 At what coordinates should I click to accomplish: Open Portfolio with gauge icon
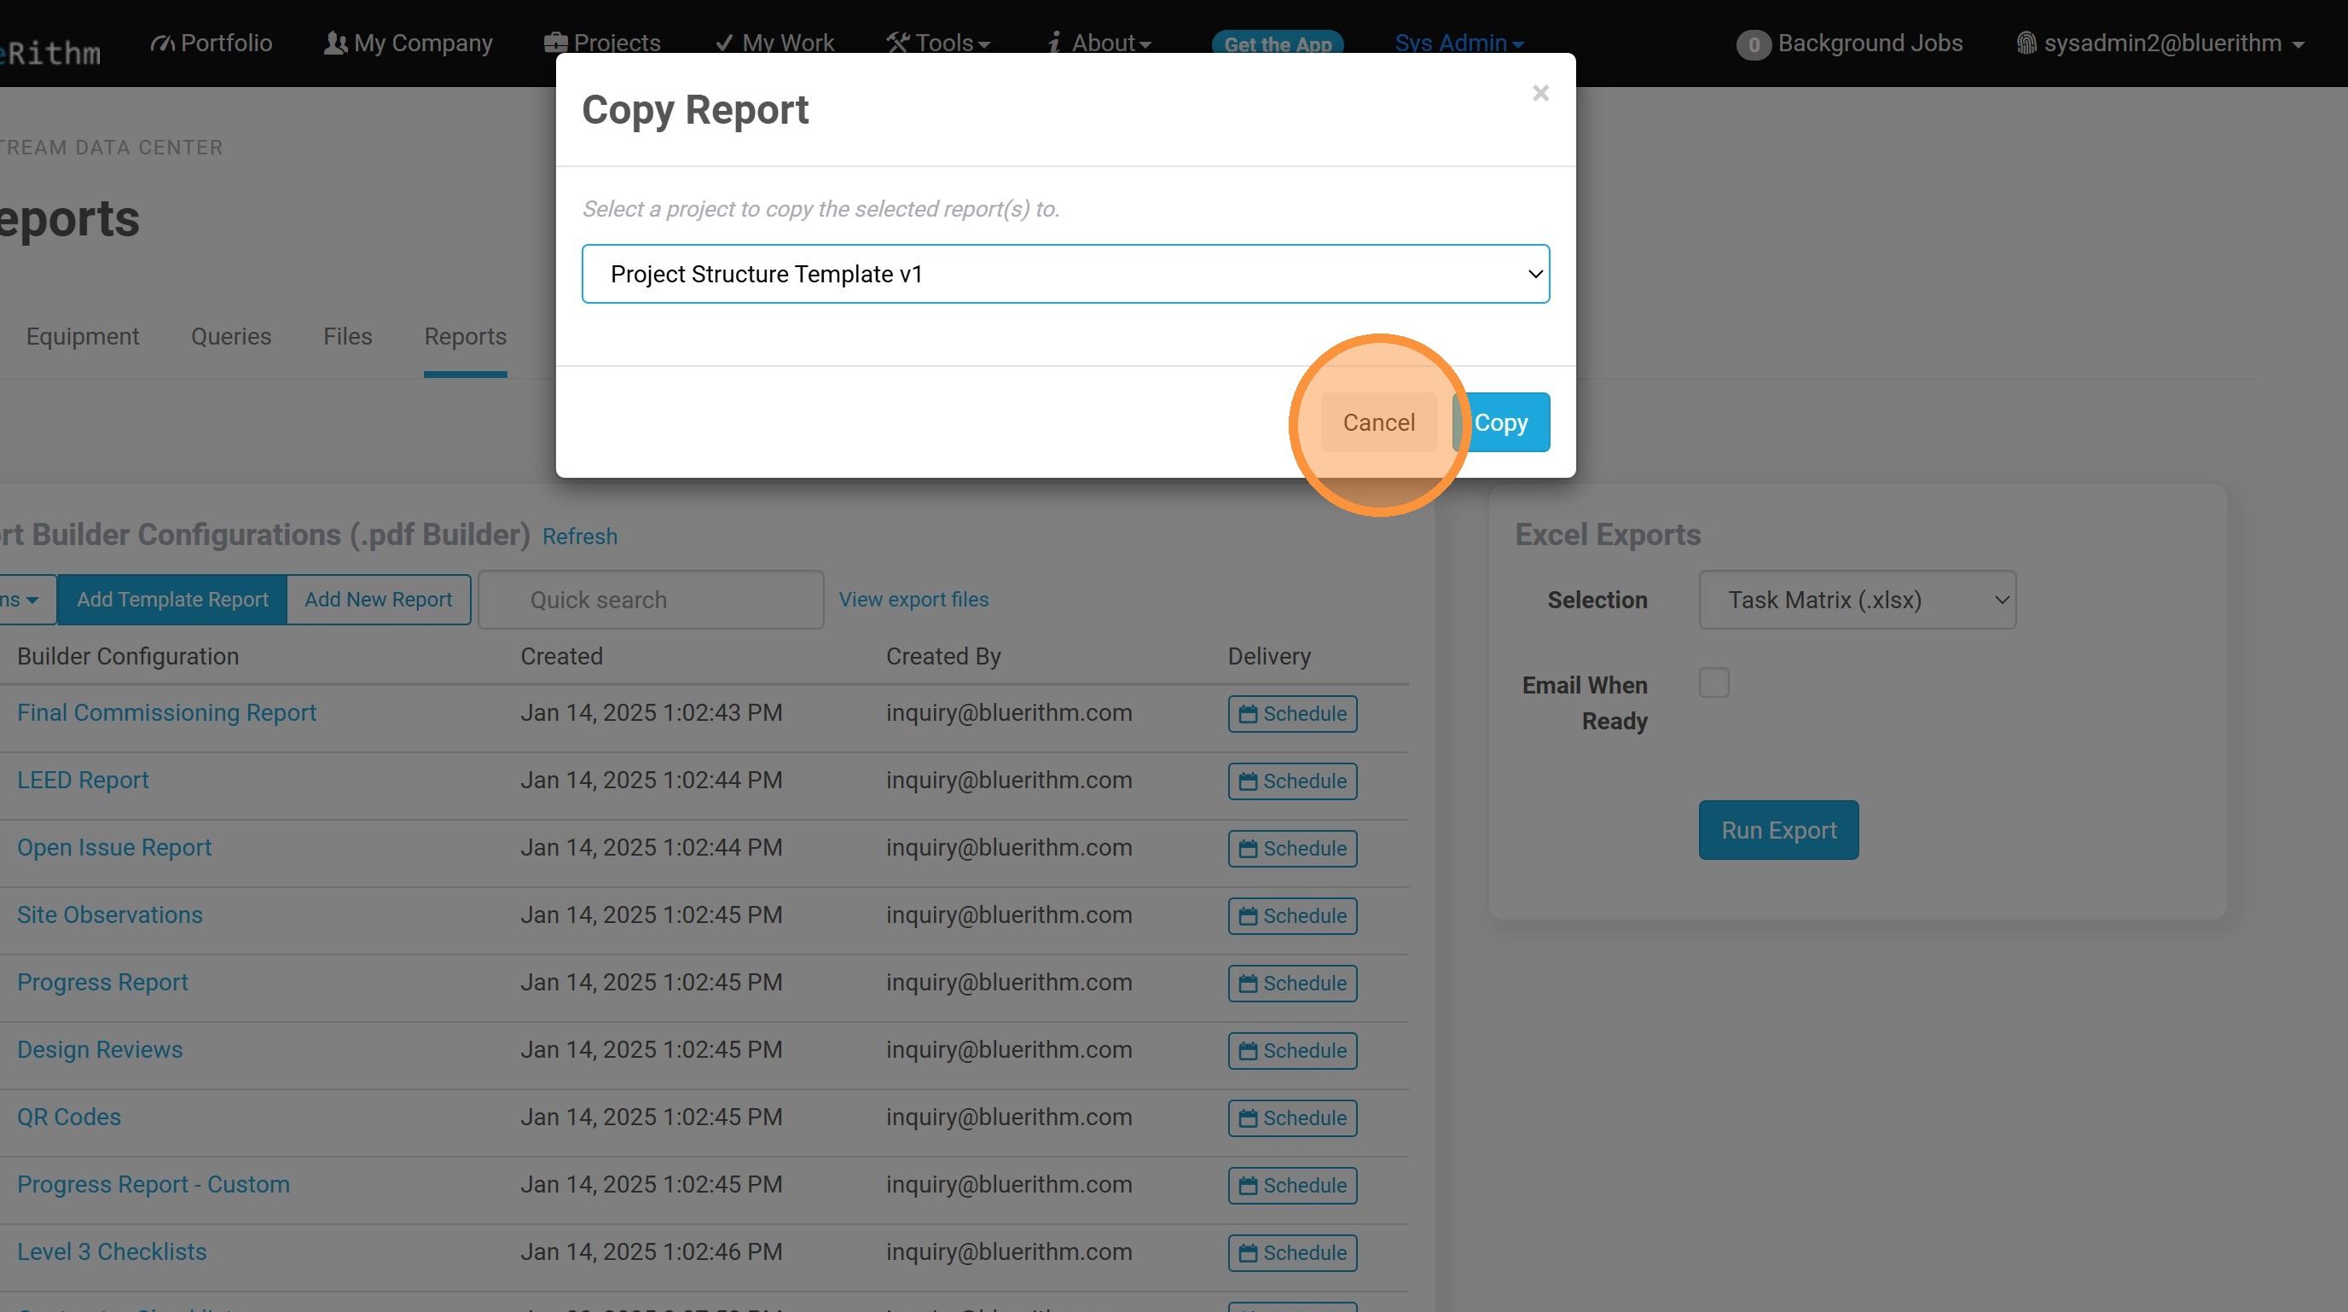(212, 43)
